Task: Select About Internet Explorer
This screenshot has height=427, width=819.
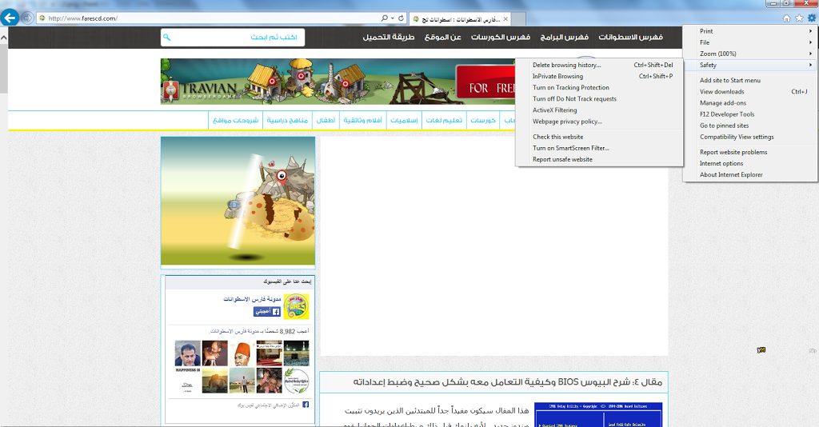Action: pos(749,175)
